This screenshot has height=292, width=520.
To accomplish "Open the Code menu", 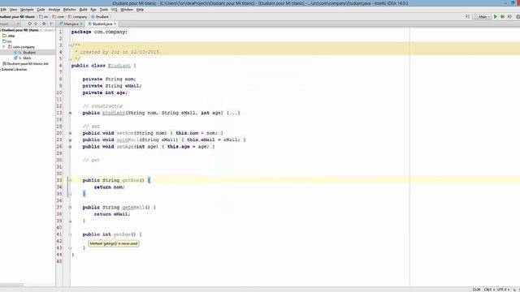I will 41,10.
